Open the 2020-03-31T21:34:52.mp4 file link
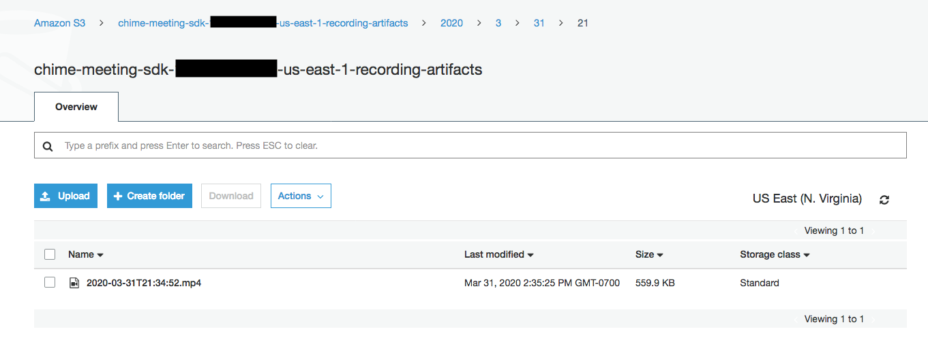Viewport: 928px width, 342px height. click(144, 283)
